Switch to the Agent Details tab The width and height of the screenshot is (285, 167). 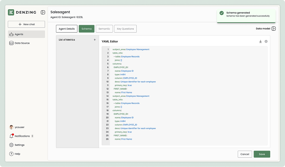point(67,29)
